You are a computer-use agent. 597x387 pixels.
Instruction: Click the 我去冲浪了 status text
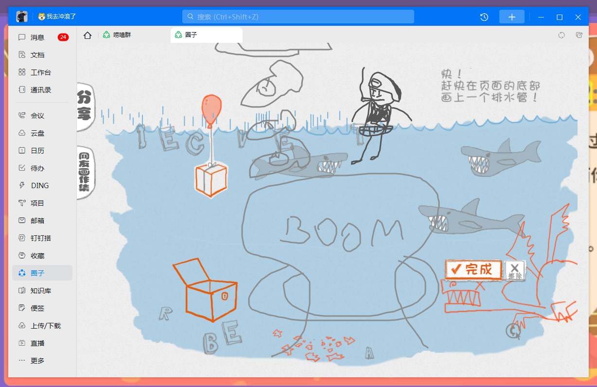coord(61,17)
